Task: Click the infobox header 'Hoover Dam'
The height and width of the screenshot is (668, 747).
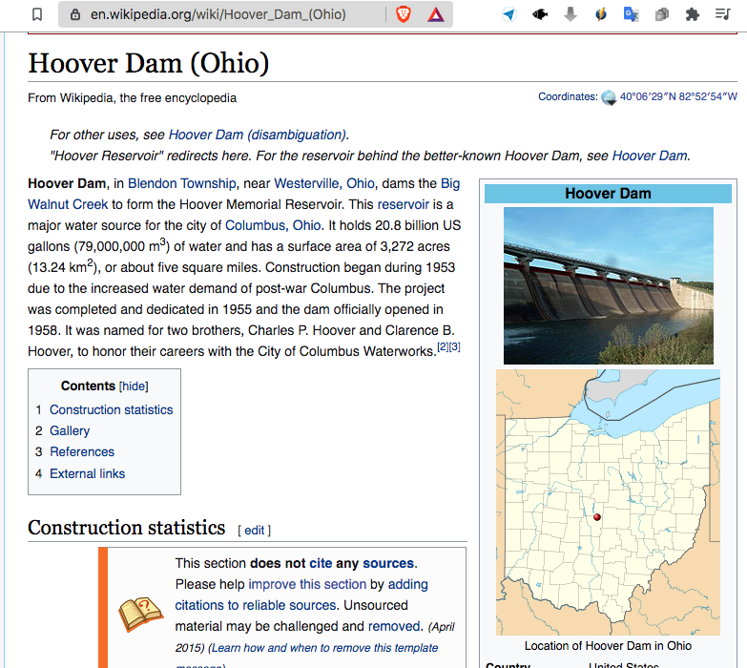Action: pos(608,194)
